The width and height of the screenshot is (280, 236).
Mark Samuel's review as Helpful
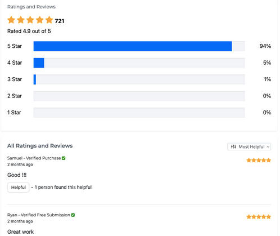click(x=19, y=187)
